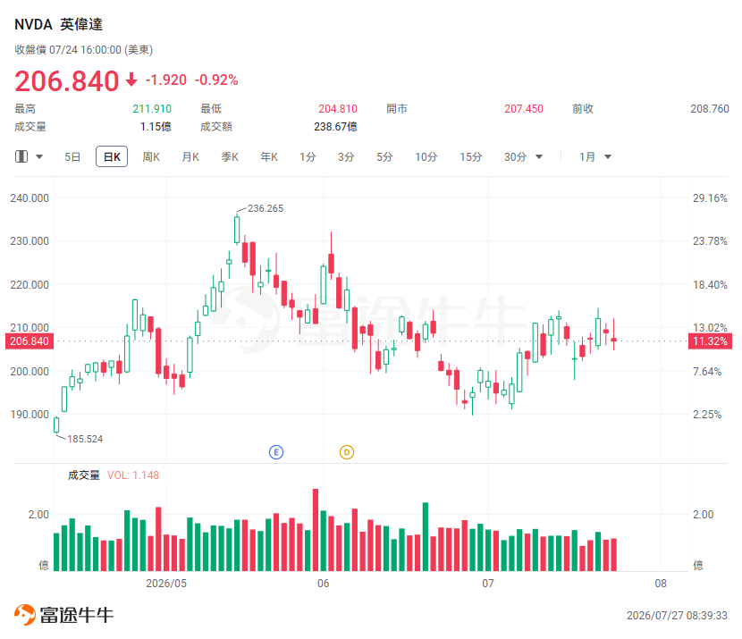Expand the dropdown arrow beside 30分
Screen dimensions: 742x639
tap(539, 157)
